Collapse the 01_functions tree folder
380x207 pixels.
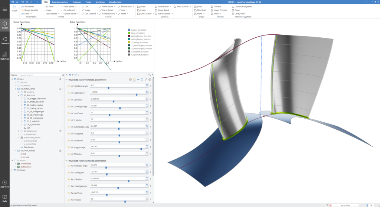[x=19, y=95]
